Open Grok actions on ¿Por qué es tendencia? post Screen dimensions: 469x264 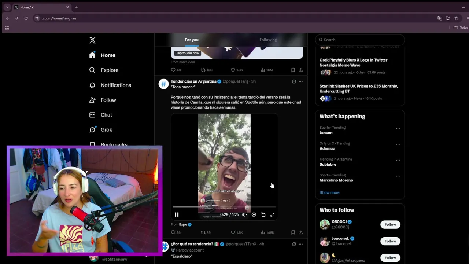[294, 244]
